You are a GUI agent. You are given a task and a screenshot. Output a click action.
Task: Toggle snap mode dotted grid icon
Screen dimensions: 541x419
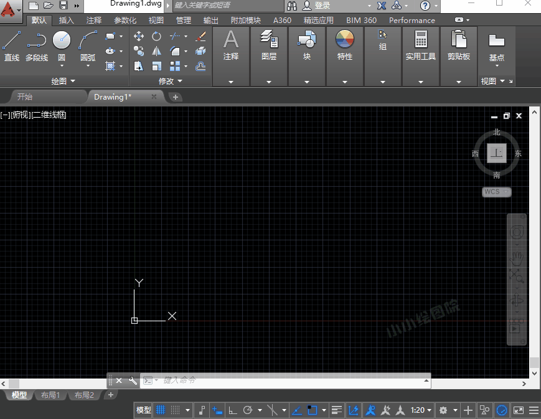[176, 410]
